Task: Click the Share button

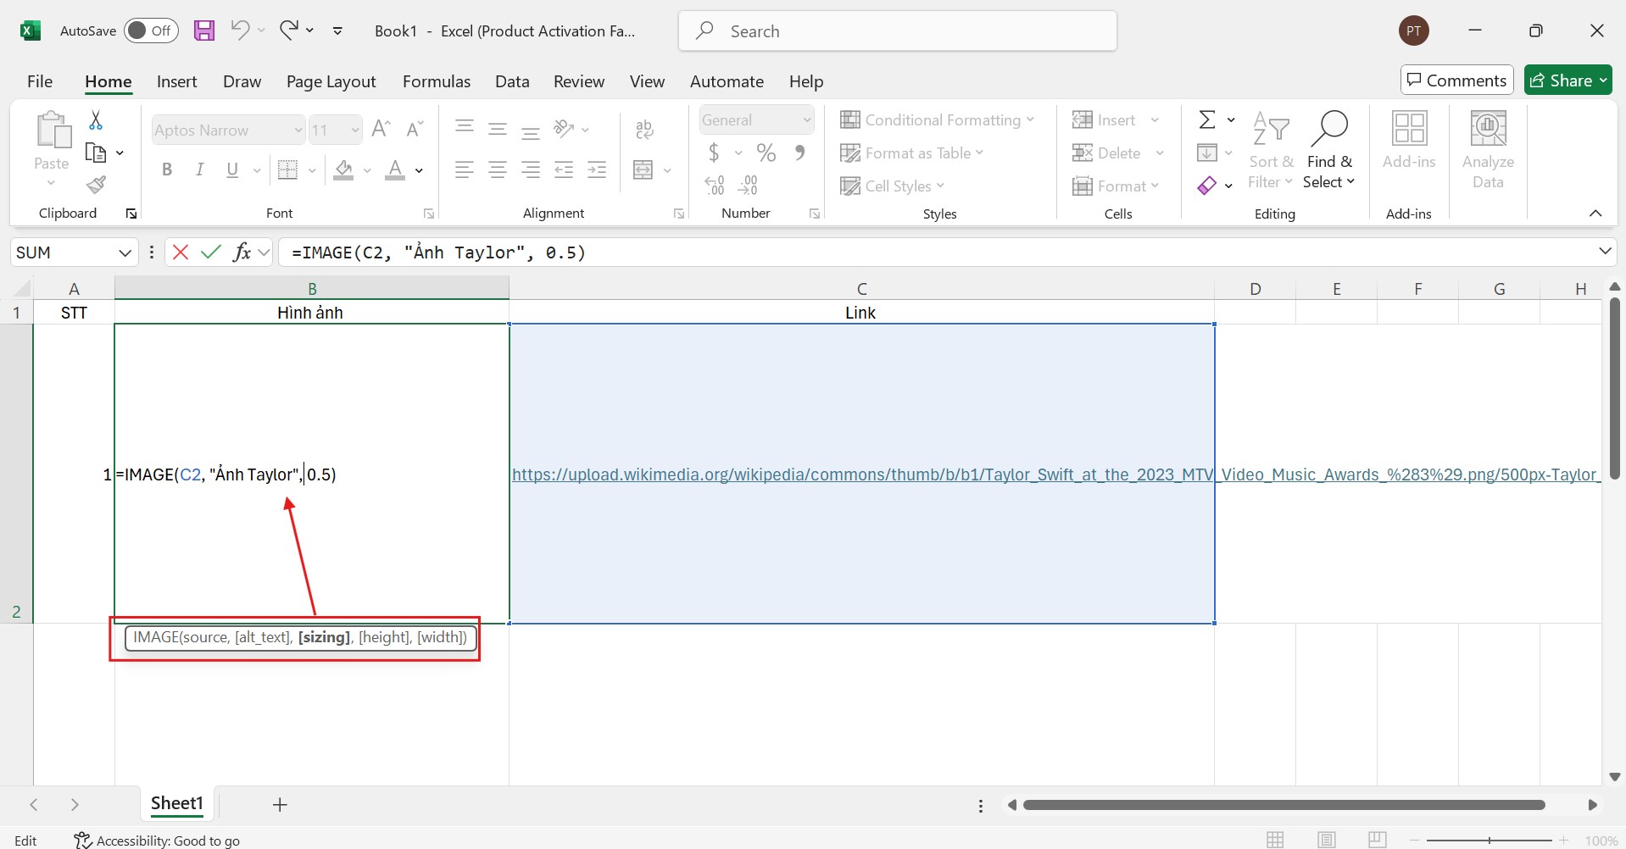Action: tap(1568, 80)
